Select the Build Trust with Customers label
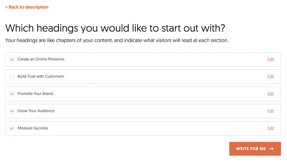The width and height of the screenshot is (287, 162). point(41,76)
